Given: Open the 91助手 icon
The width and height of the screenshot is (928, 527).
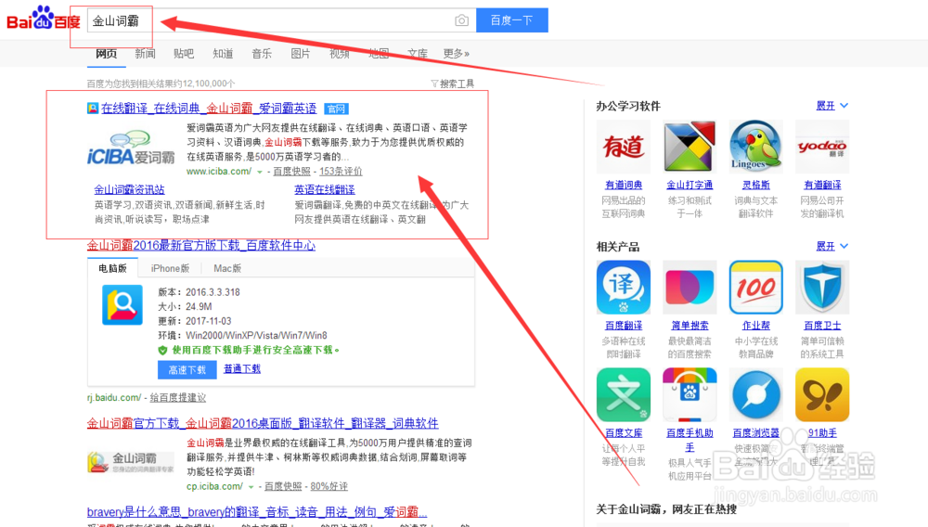Looking at the screenshot, I should (822, 394).
